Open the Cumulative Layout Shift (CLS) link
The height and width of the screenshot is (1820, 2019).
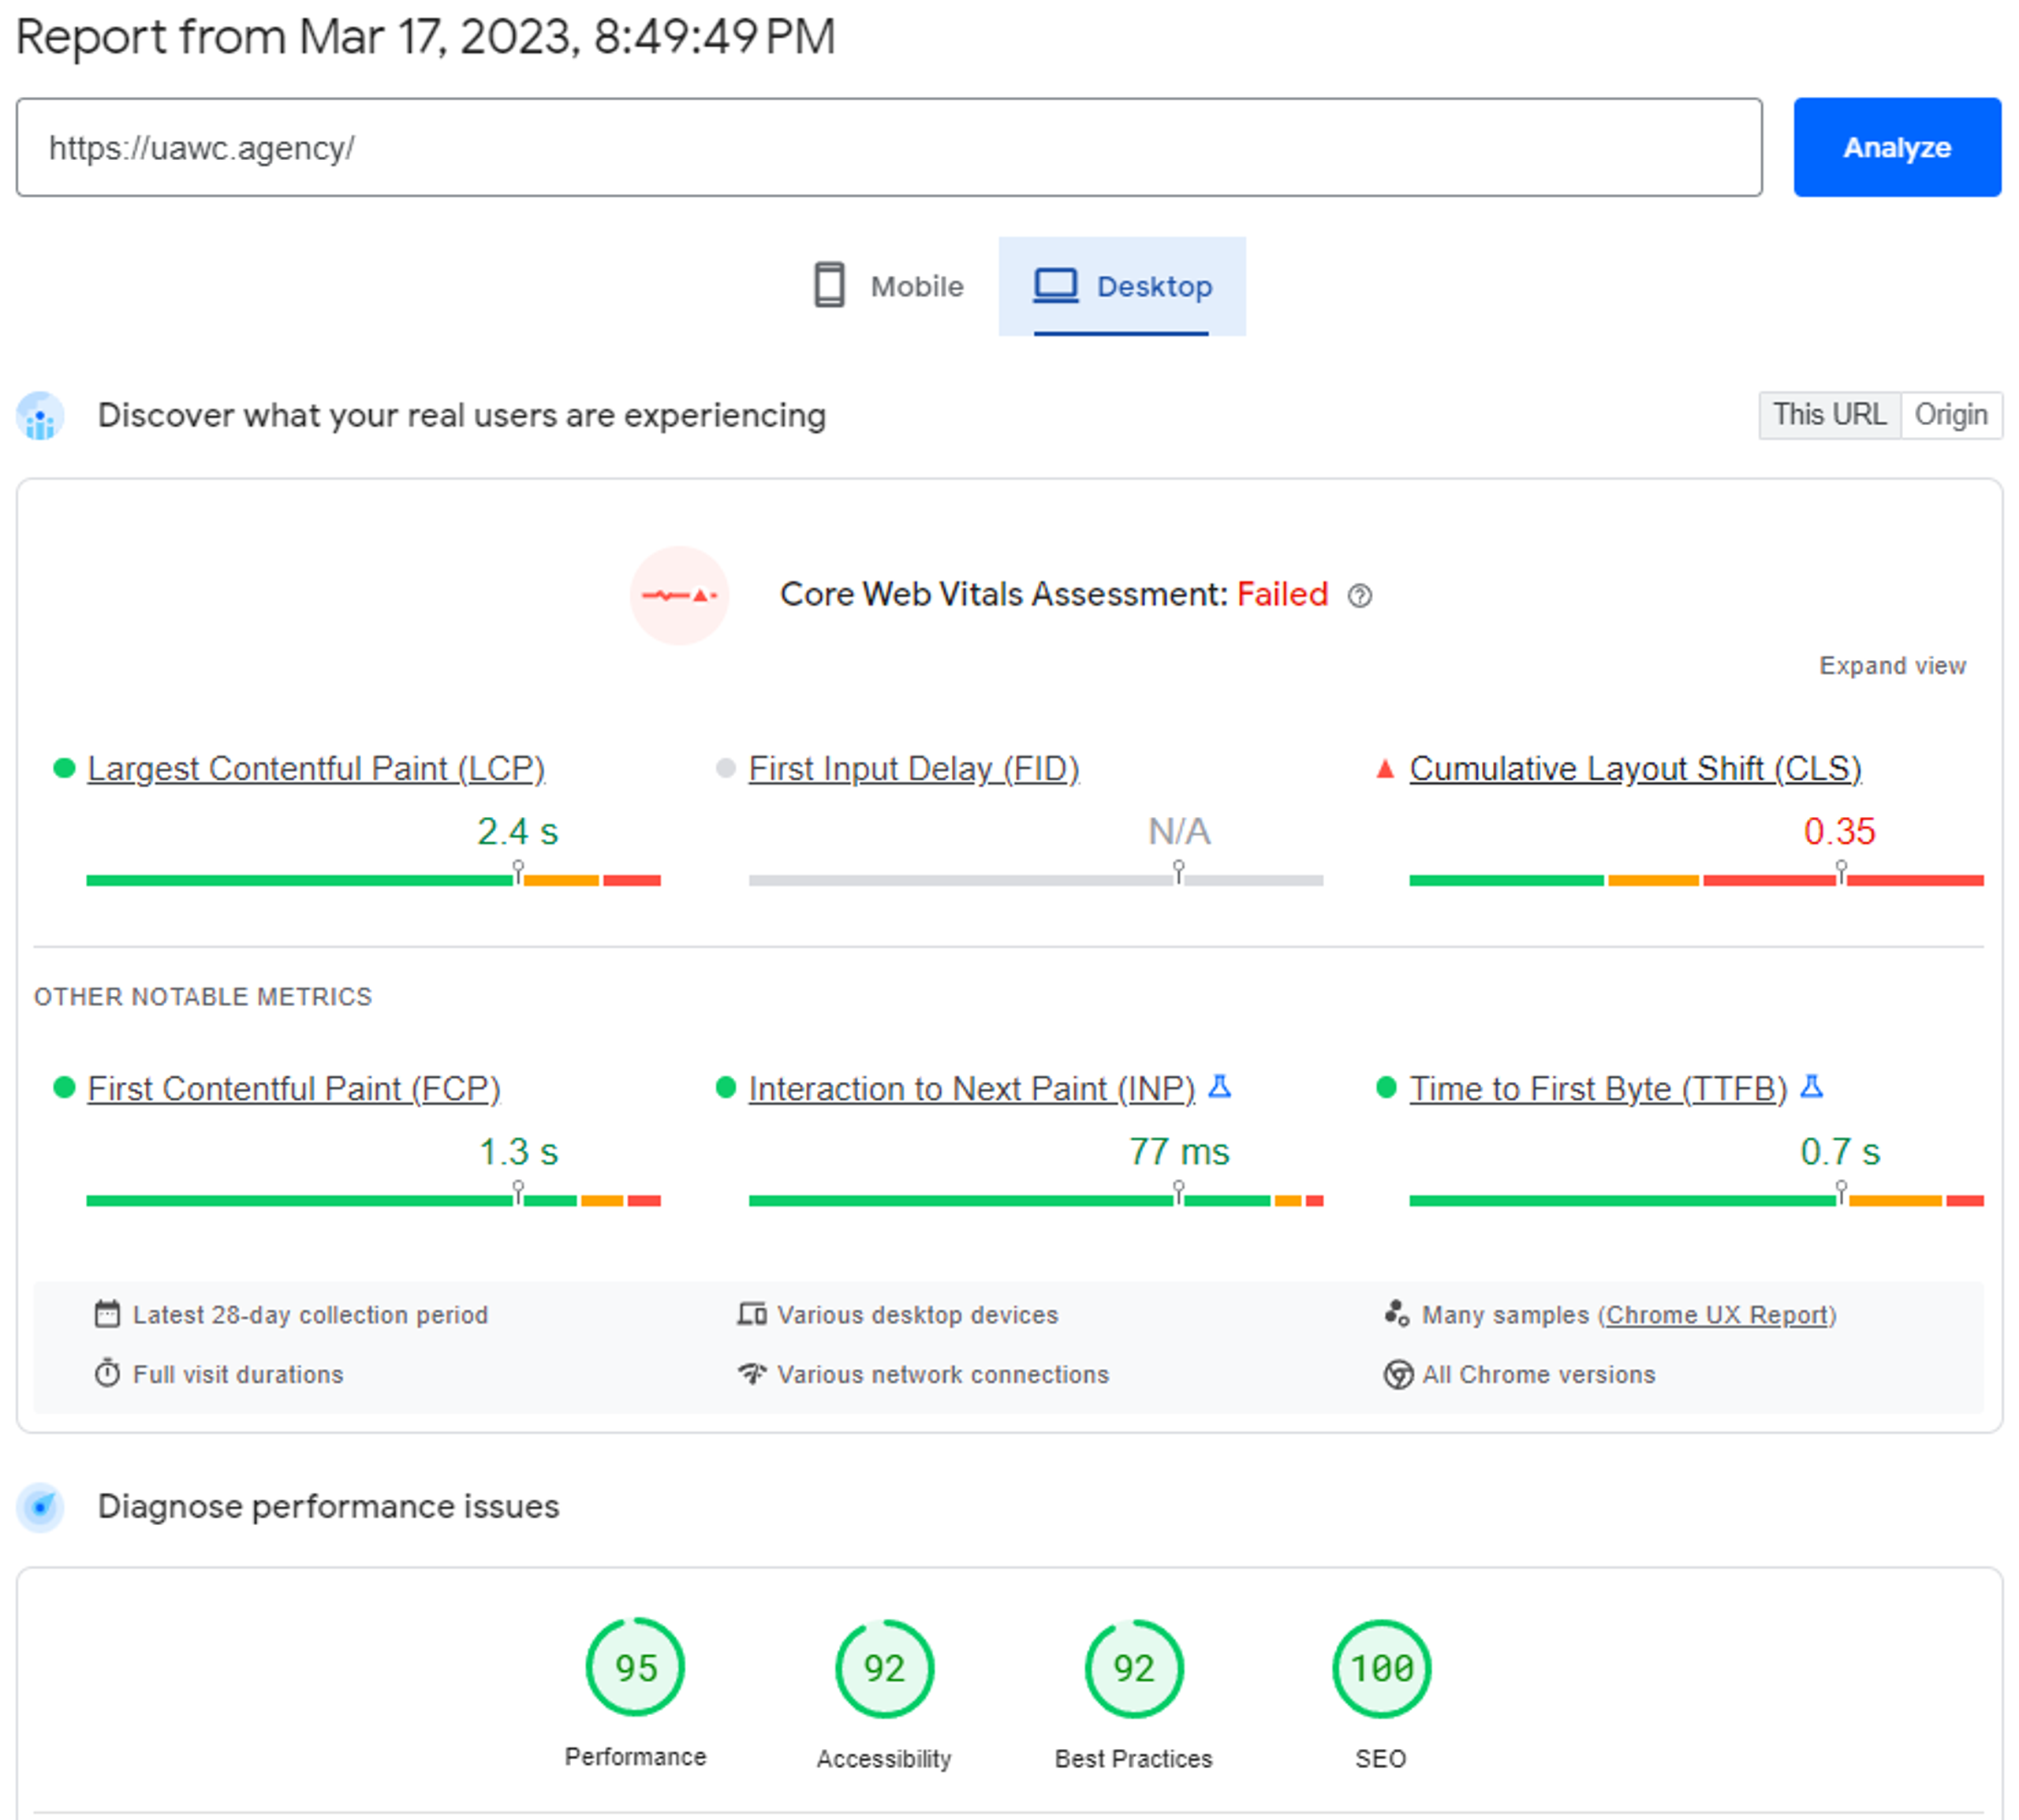tap(1635, 768)
